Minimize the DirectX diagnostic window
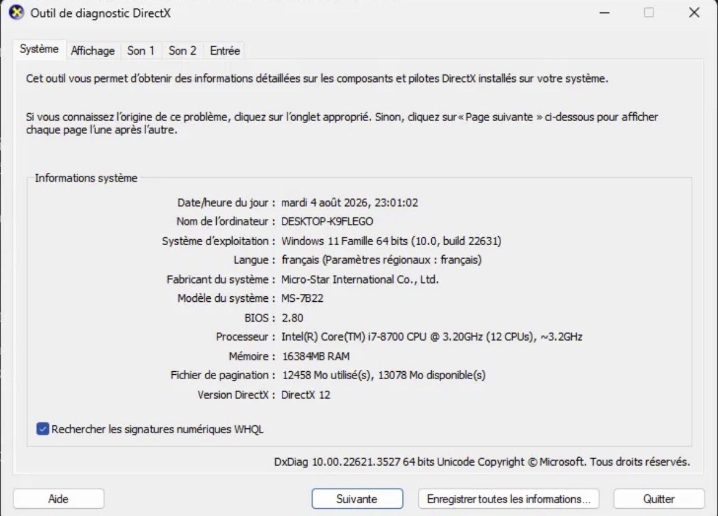The image size is (718, 516). point(605,13)
